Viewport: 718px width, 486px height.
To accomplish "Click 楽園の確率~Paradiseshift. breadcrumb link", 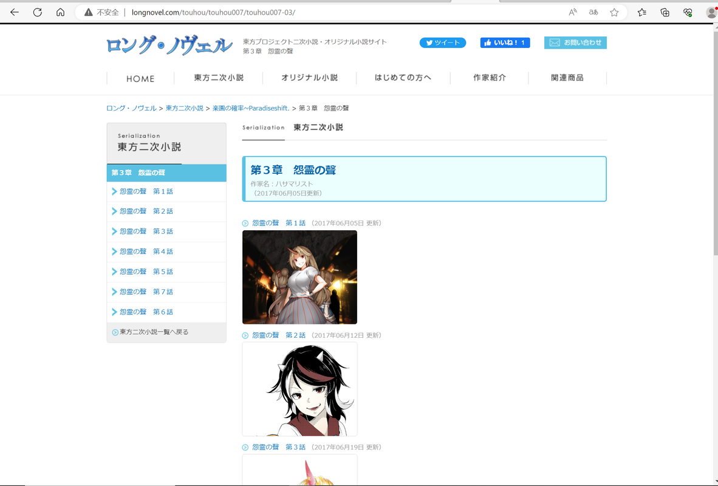I will coord(251,108).
